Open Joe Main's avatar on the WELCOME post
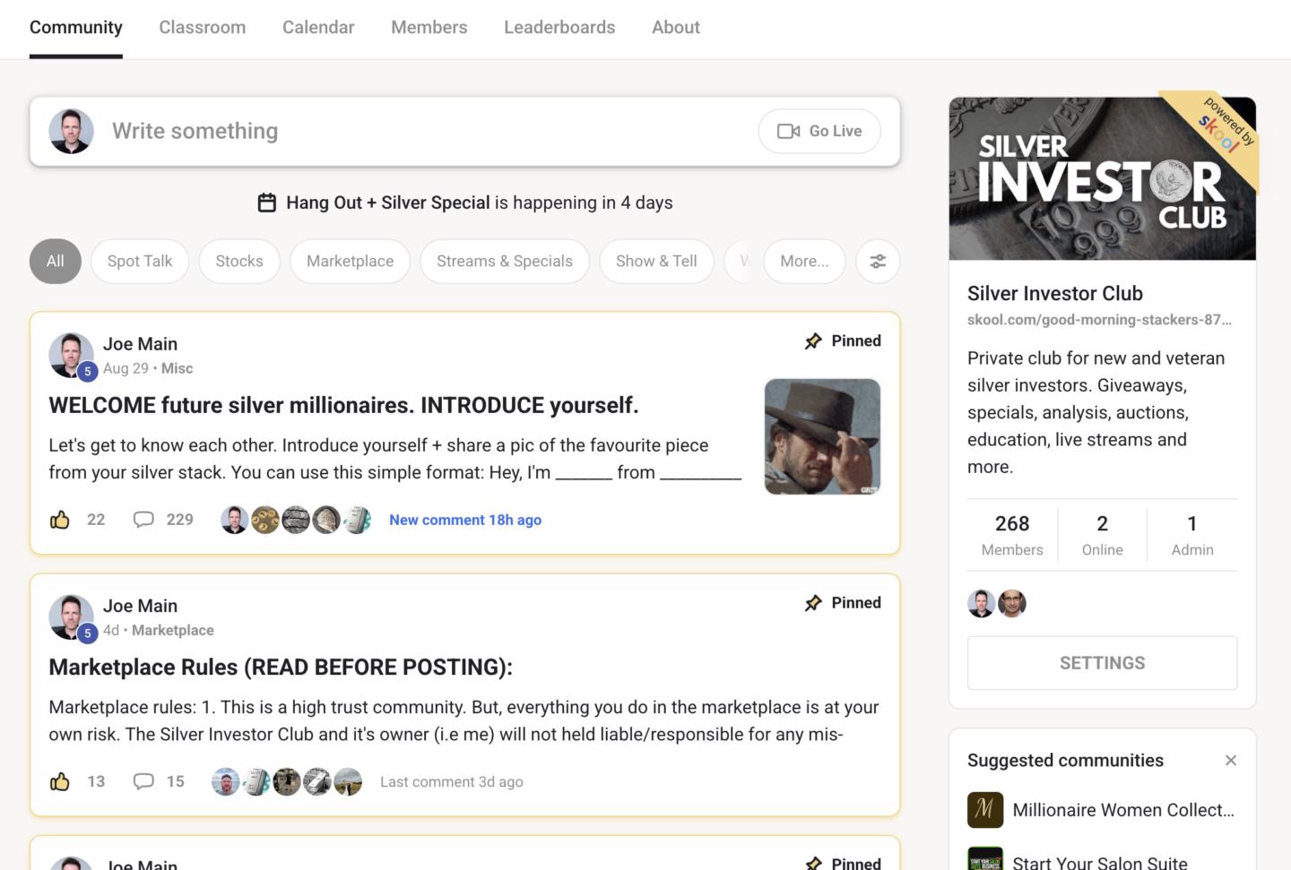 click(71, 356)
